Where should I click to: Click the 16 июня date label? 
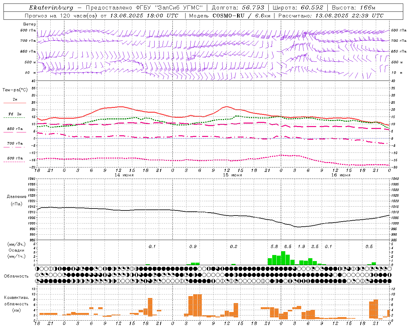(341, 175)
